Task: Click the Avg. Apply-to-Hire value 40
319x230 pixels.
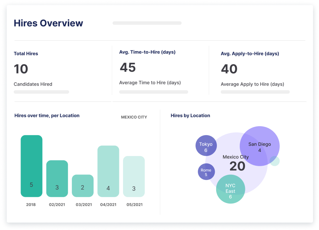Action: (x=229, y=69)
